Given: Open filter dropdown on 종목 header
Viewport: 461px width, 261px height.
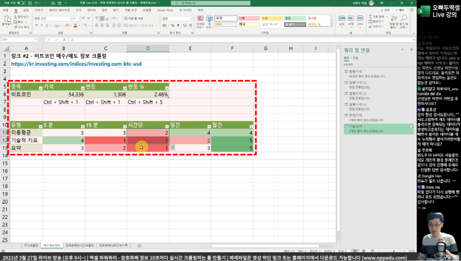Looking at the screenshot, I should coord(40,87).
